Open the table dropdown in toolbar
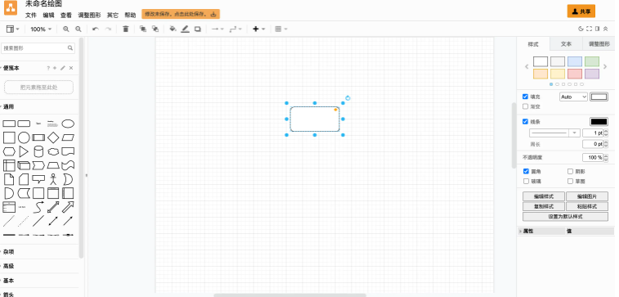The image size is (619, 297). pyautogui.click(x=280, y=29)
